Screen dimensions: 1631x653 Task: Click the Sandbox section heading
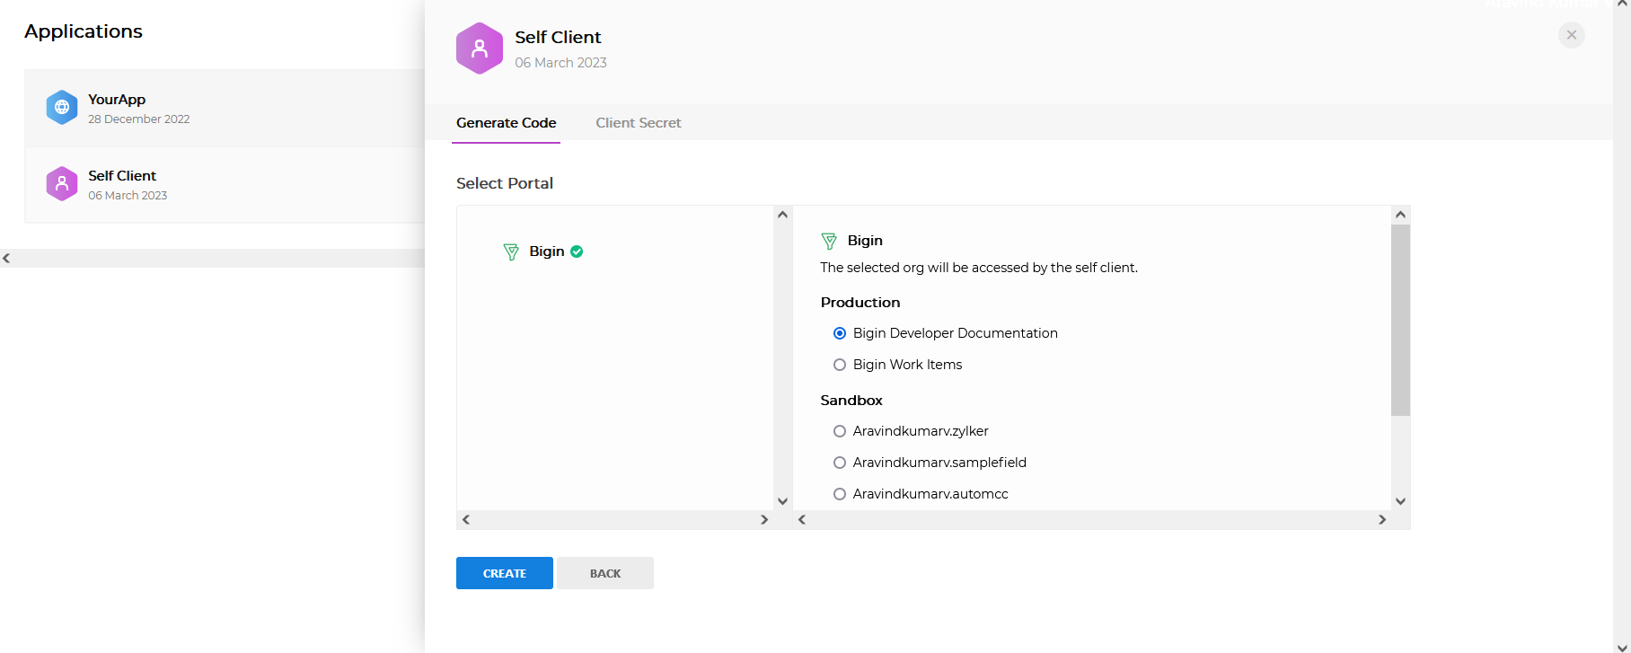(x=851, y=401)
